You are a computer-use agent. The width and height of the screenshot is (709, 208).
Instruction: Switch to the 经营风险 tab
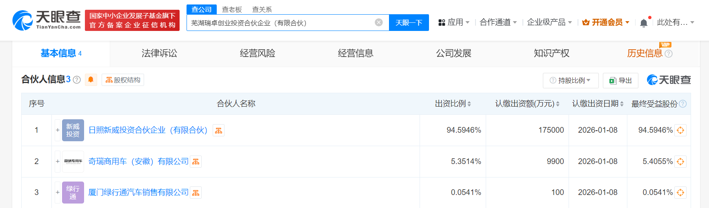click(258, 53)
